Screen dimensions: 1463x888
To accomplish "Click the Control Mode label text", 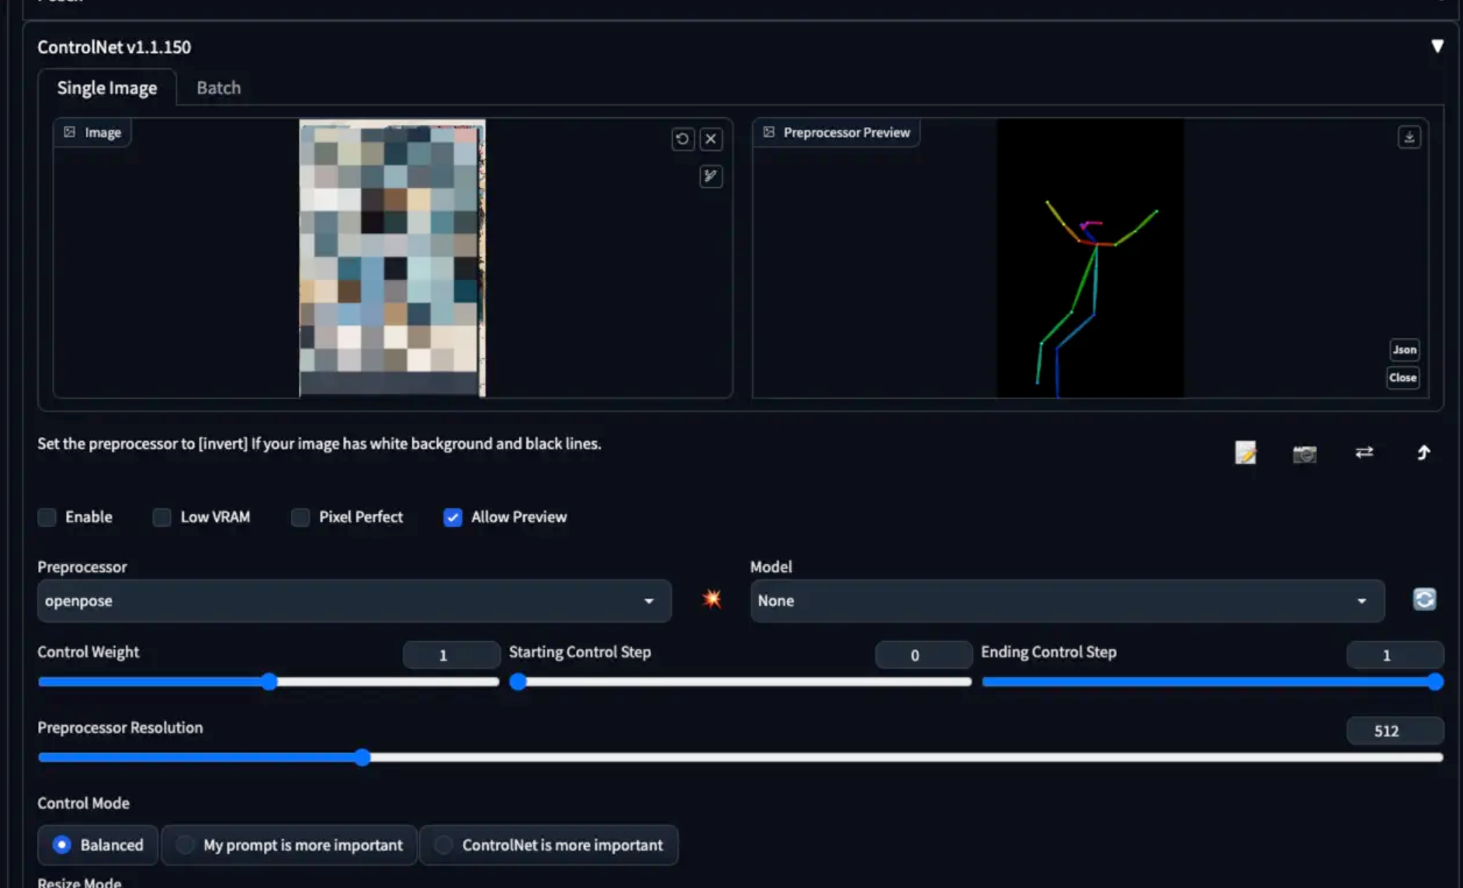I will tap(83, 803).
